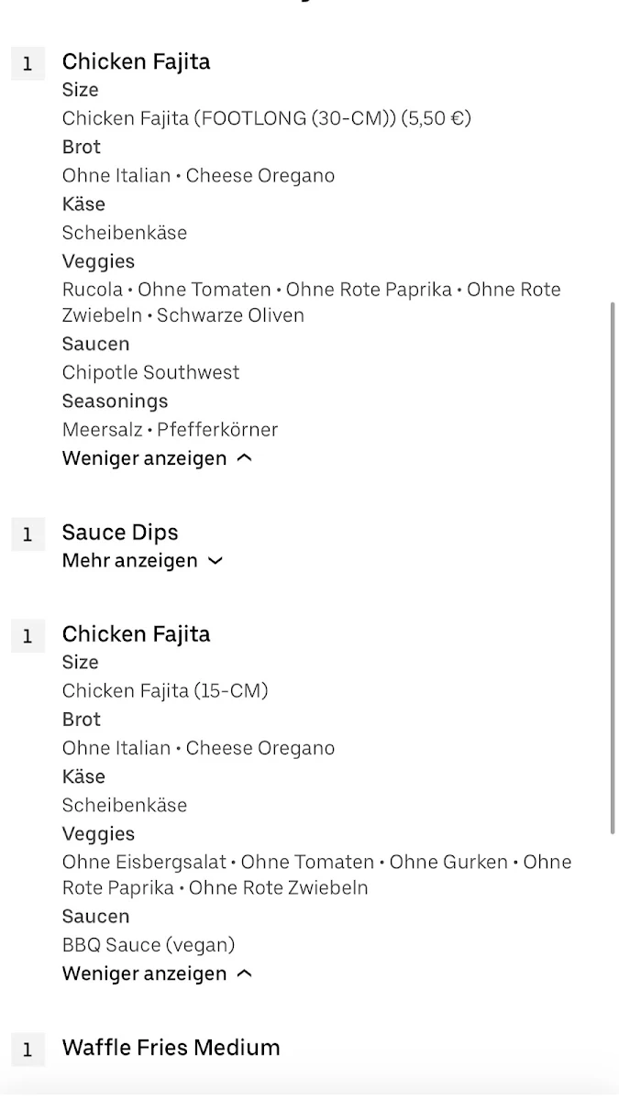Click the up chevron beside first Weniger anzeigen

pos(244,458)
